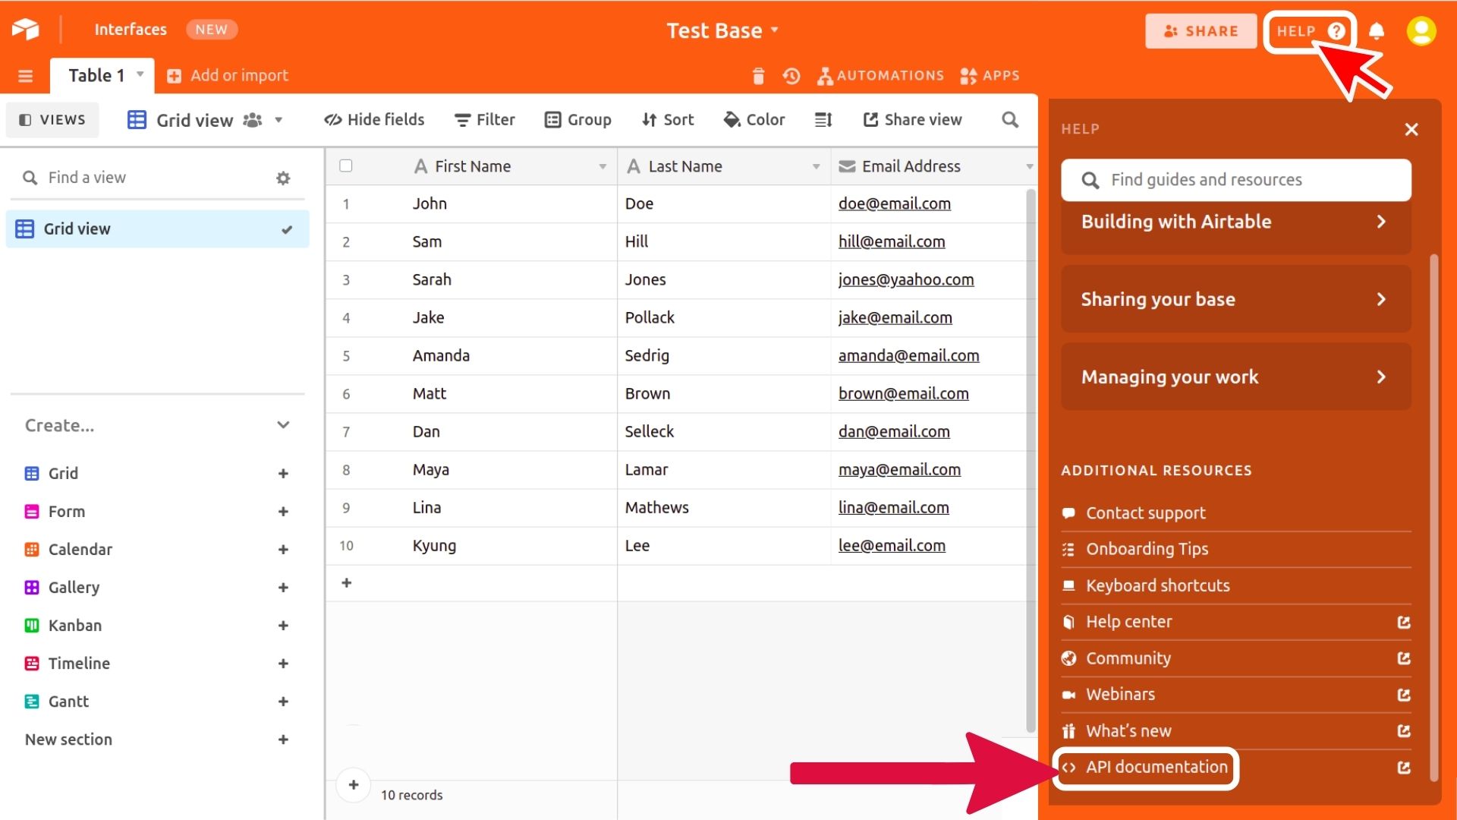Image resolution: width=1457 pixels, height=820 pixels.
Task: Open Apps from the top bar
Action: pyautogui.click(x=990, y=76)
